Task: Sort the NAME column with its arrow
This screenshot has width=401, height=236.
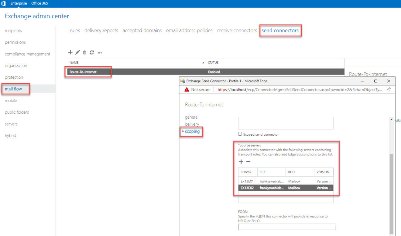Action: (x=204, y=62)
